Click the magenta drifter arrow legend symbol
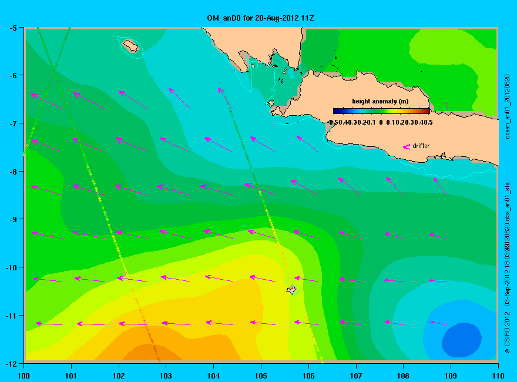517x382 pixels. pyautogui.click(x=407, y=146)
